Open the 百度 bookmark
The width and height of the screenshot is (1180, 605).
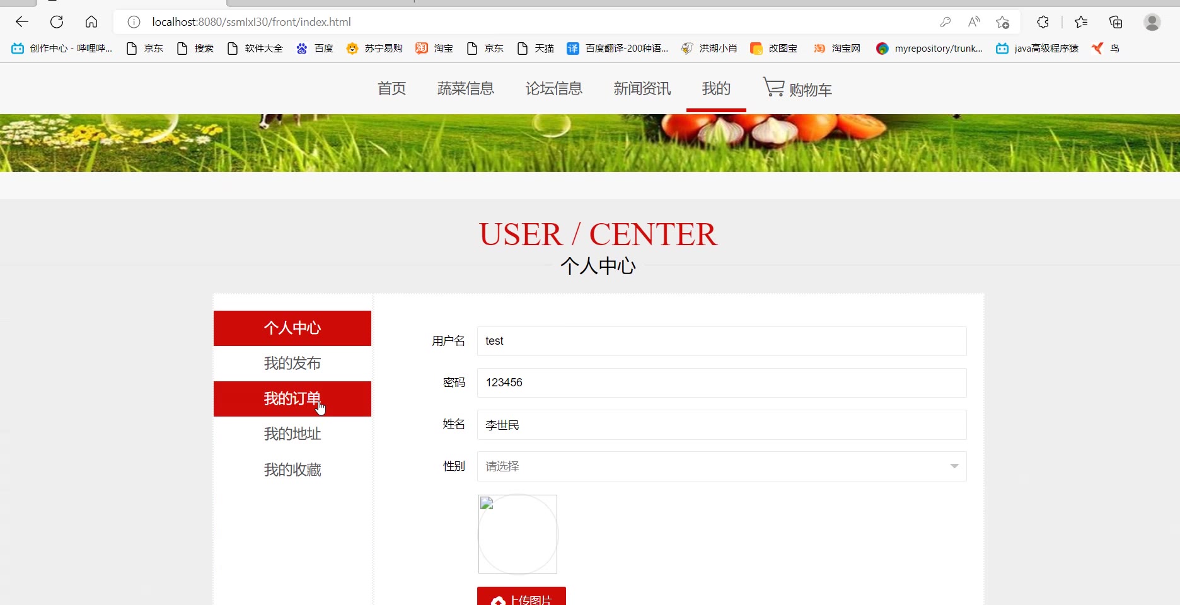pos(315,49)
